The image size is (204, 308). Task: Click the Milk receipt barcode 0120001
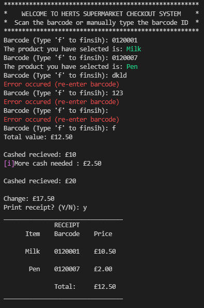point(67,252)
